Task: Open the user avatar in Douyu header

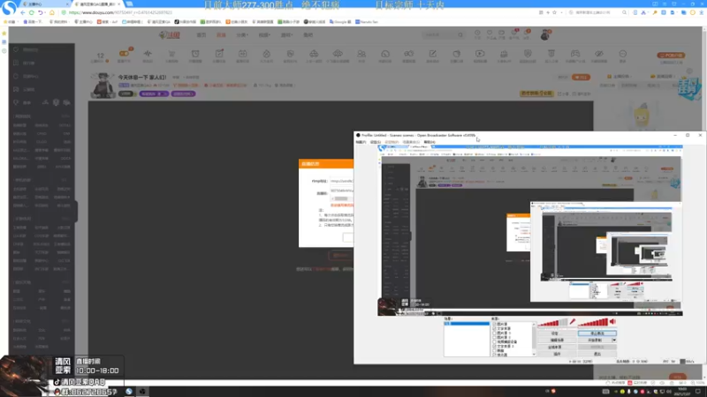Action: [x=545, y=34]
